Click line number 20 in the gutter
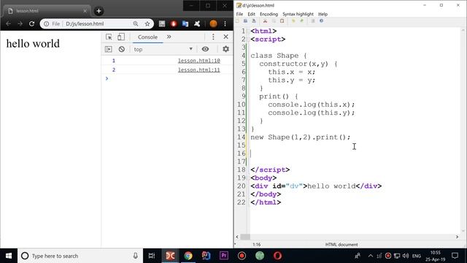Screen dimensions: 467x263 (242, 186)
